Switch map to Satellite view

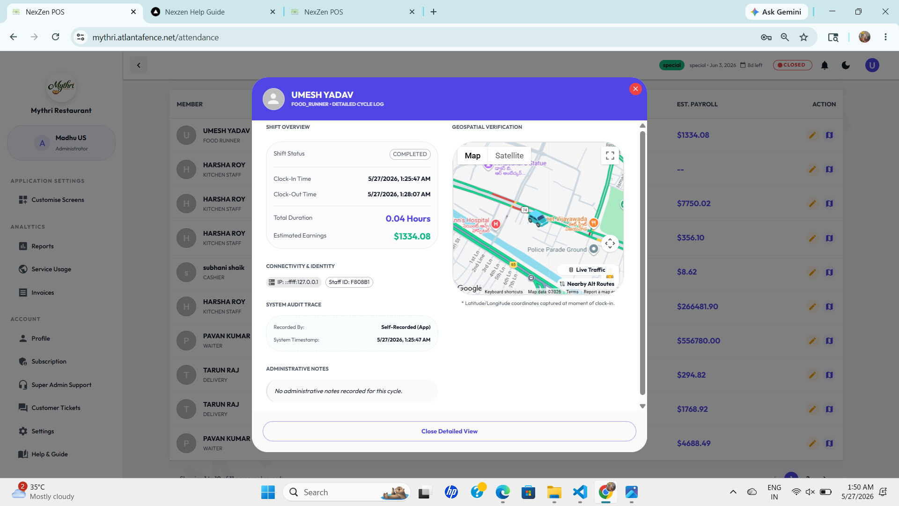coord(509,156)
